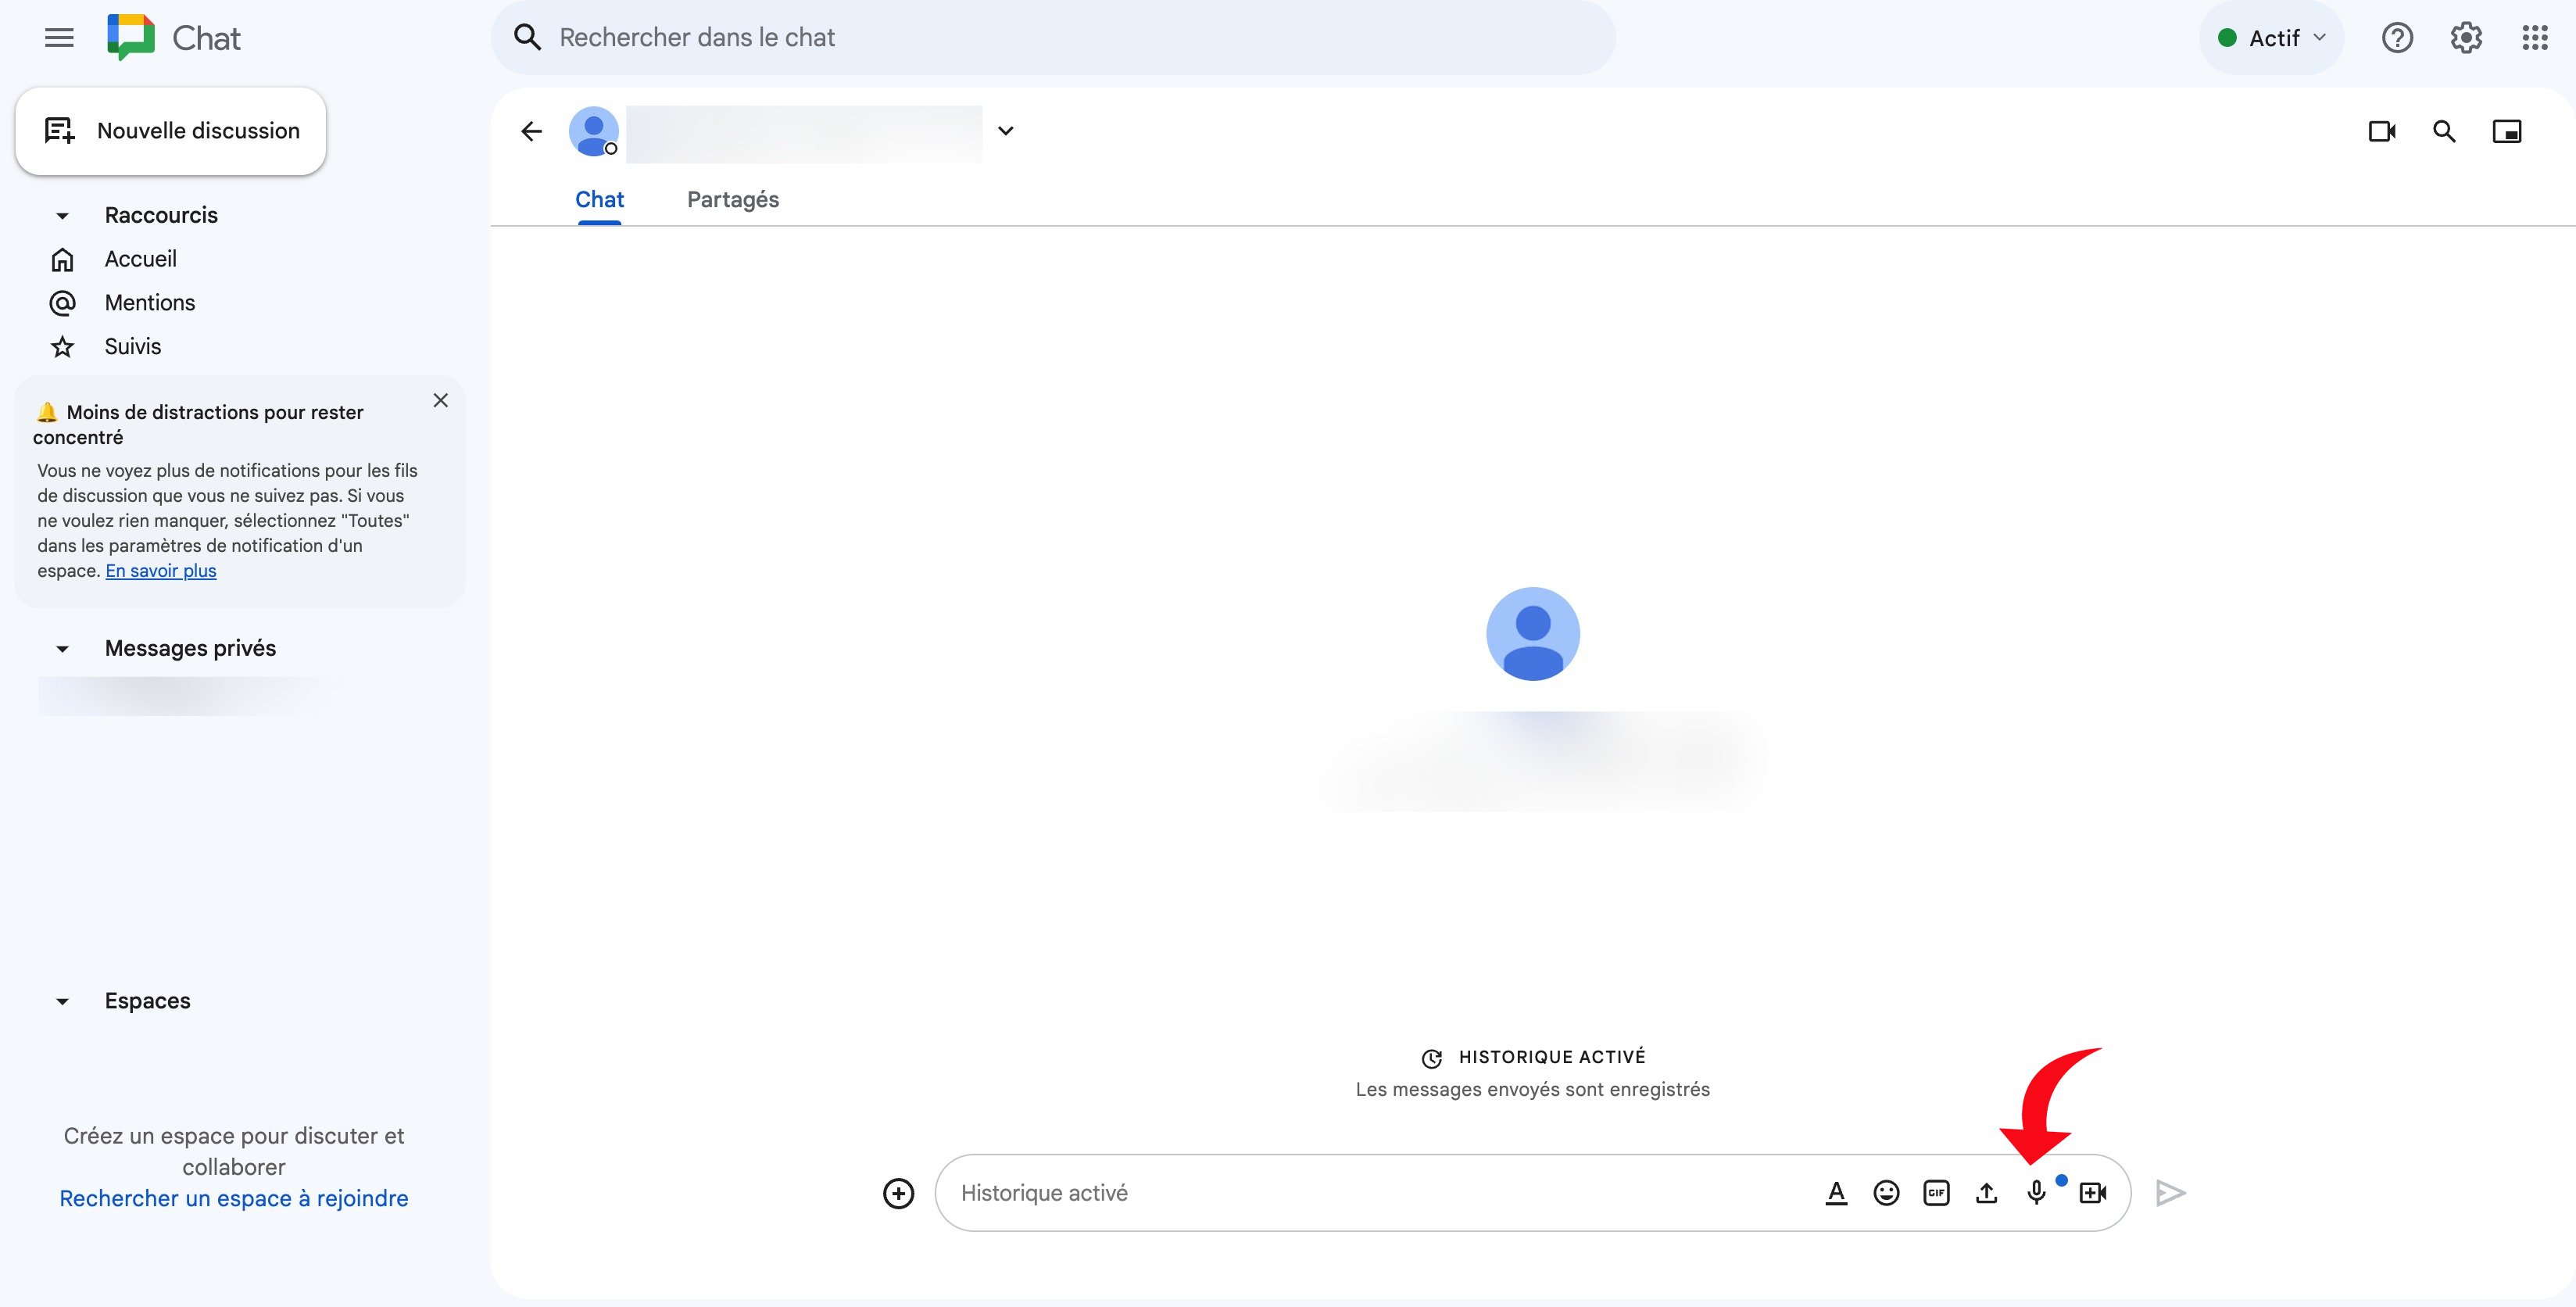Open the Mentions section
Image resolution: width=2576 pixels, height=1307 pixels.
point(150,302)
